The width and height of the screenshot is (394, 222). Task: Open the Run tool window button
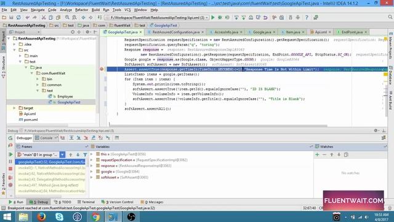tap(16, 202)
